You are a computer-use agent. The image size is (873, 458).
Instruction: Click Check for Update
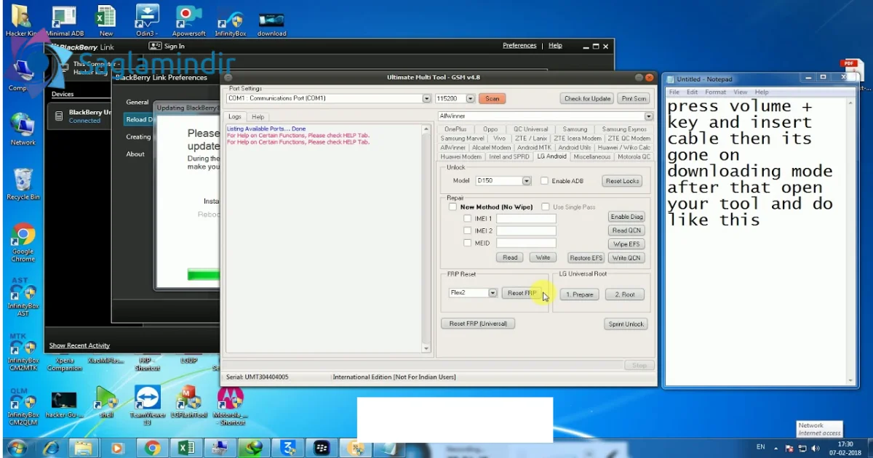(587, 98)
